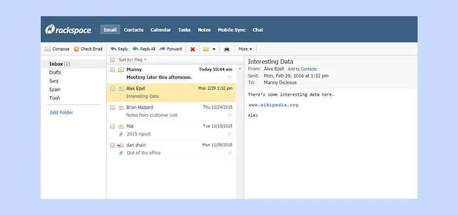Select the Brian Hazzard message checkbox

coord(112,107)
